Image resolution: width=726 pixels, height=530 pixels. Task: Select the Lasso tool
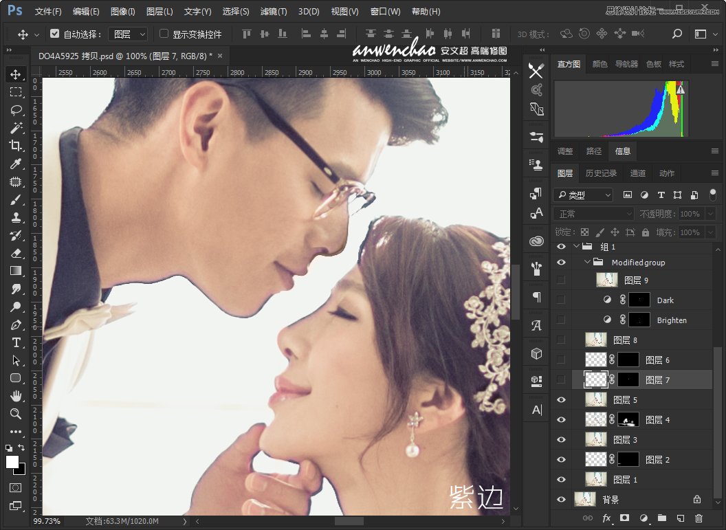[x=15, y=110]
